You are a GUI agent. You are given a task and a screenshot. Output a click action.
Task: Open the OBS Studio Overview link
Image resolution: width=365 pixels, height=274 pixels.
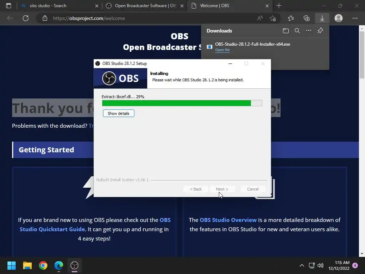coord(228,220)
